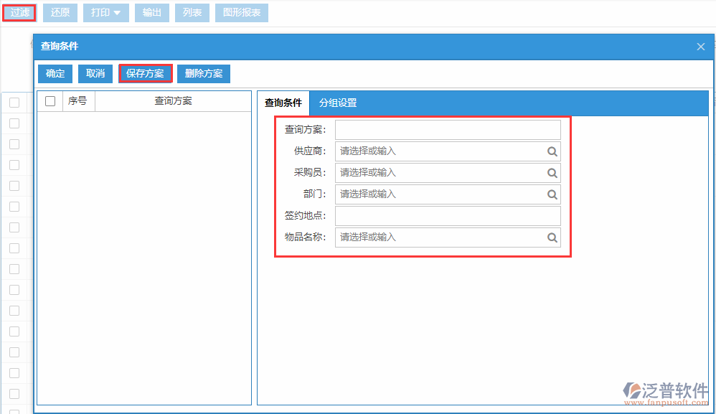Viewport: 716px width, 414px height.
Task: Open the 物品名称 lookup magnifier icon
Action: 552,237
